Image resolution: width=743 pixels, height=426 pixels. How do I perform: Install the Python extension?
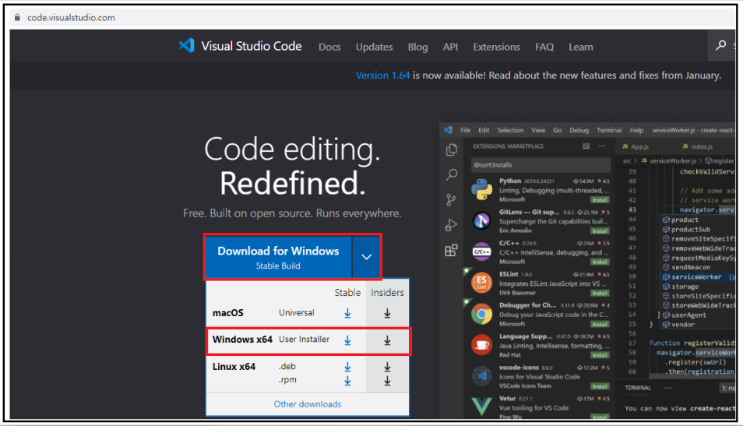point(600,200)
